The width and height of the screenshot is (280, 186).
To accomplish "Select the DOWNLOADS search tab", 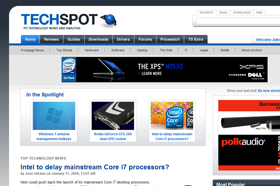I will pos(242,13).
